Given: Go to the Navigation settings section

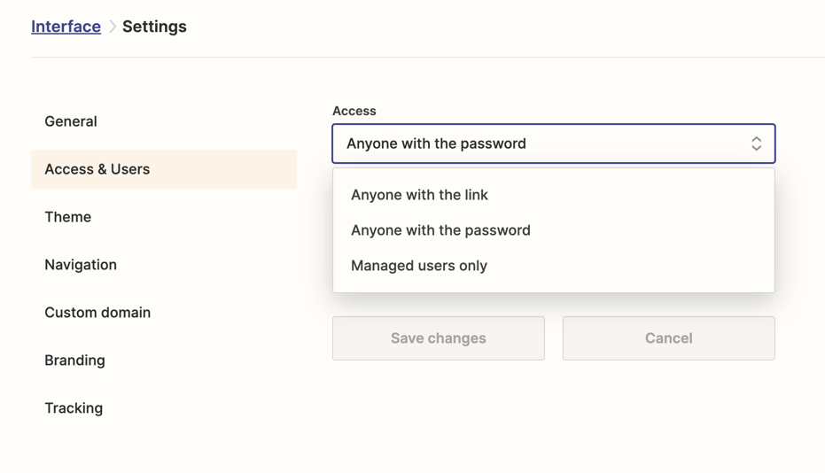Looking at the screenshot, I should tap(81, 265).
